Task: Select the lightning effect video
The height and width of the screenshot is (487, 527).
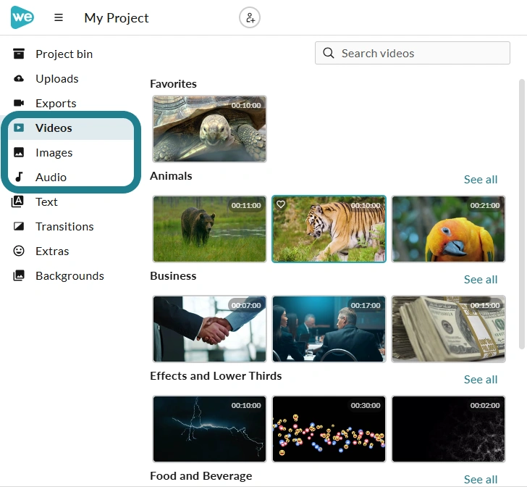Action: (209, 429)
